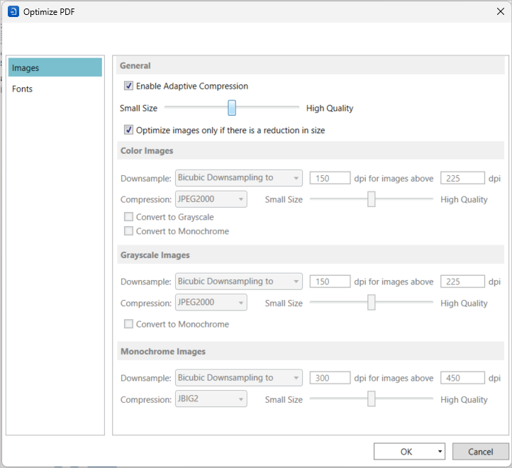Viewport: 512px width, 468px height.
Task: Click the Optimize PDF app icon in title bar
Action: pyautogui.click(x=13, y=12)
